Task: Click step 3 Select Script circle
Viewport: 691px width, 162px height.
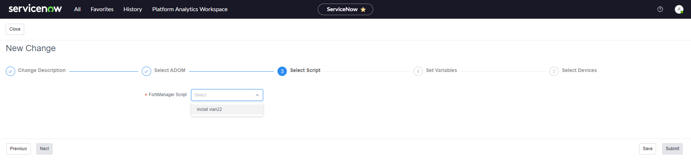Action: (282, 71)
